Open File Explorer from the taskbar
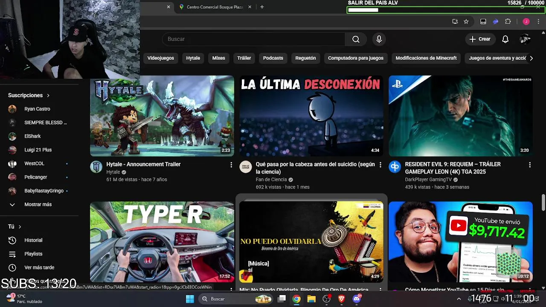 (x=311, y=299)
